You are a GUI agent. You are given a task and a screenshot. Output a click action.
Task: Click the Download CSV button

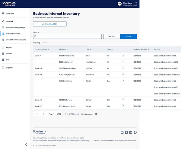click(x=50, y=24)
